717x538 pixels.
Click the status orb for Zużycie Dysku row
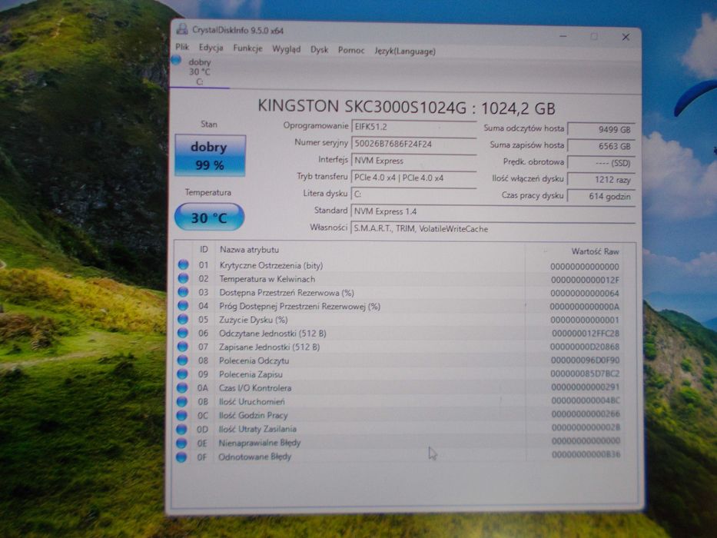coord(183,319)
